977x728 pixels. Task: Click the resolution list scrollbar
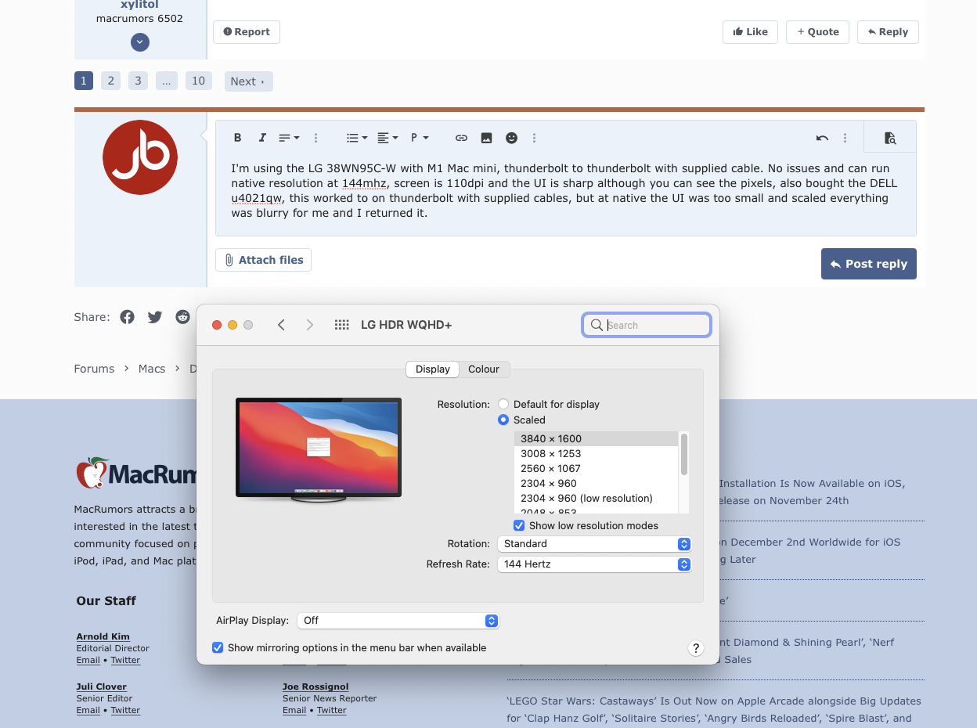point(684,454)
